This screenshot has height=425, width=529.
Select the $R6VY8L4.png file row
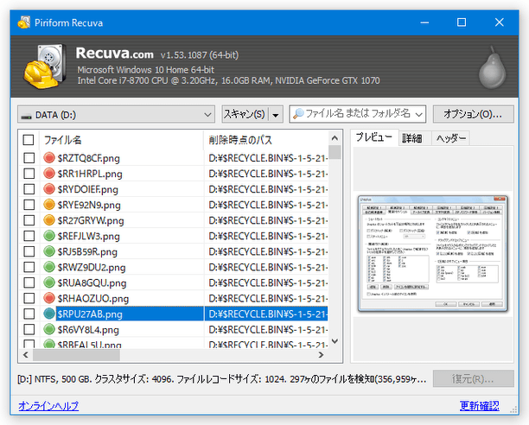click(173, 329)
